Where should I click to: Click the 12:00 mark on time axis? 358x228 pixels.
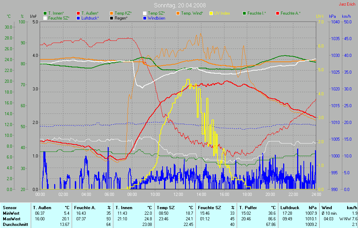[178, 194]
